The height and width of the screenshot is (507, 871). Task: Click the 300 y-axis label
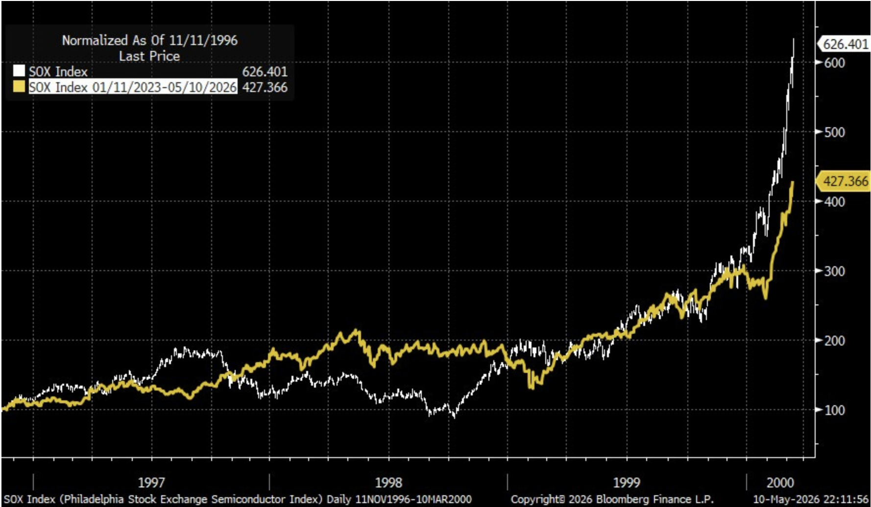(x=835, y=271)
